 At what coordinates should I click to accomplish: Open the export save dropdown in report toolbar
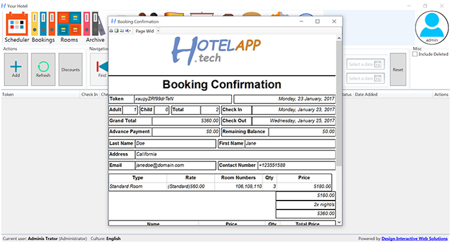click(x=128, y=31)
